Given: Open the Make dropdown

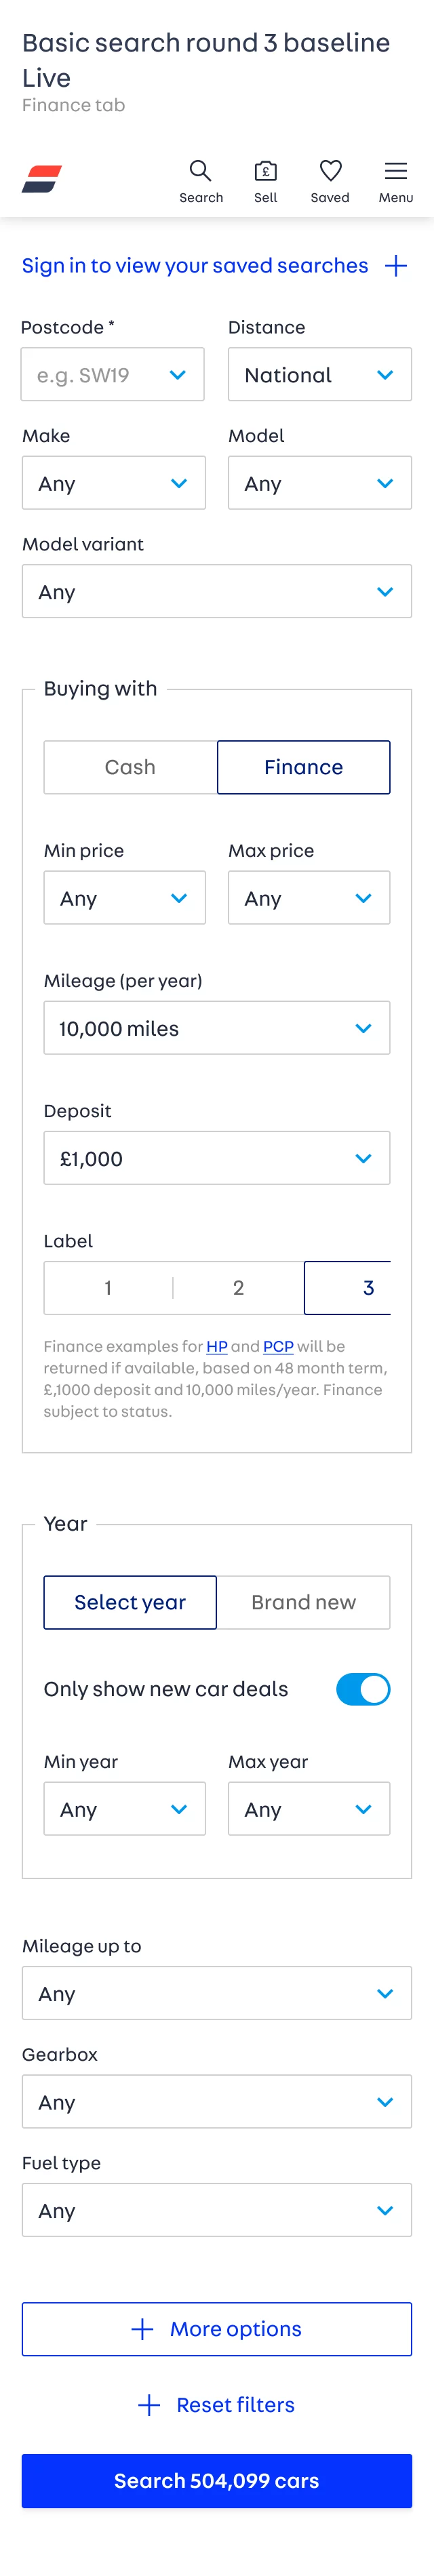Looking at the screenshot, I should click(x=114, y=483).
